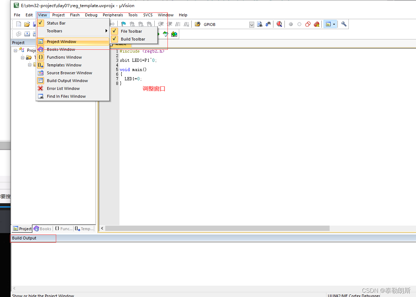Click Books Window icon in View menu

41,49
